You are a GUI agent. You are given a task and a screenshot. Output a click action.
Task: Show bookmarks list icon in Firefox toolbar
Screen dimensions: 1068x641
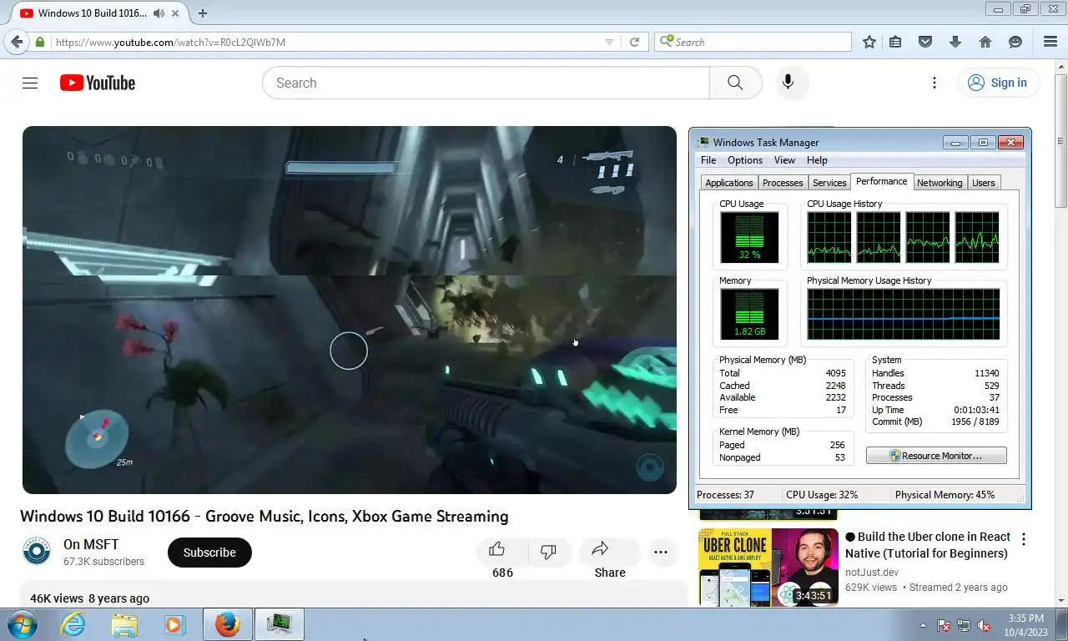click(x=895, y=42)
